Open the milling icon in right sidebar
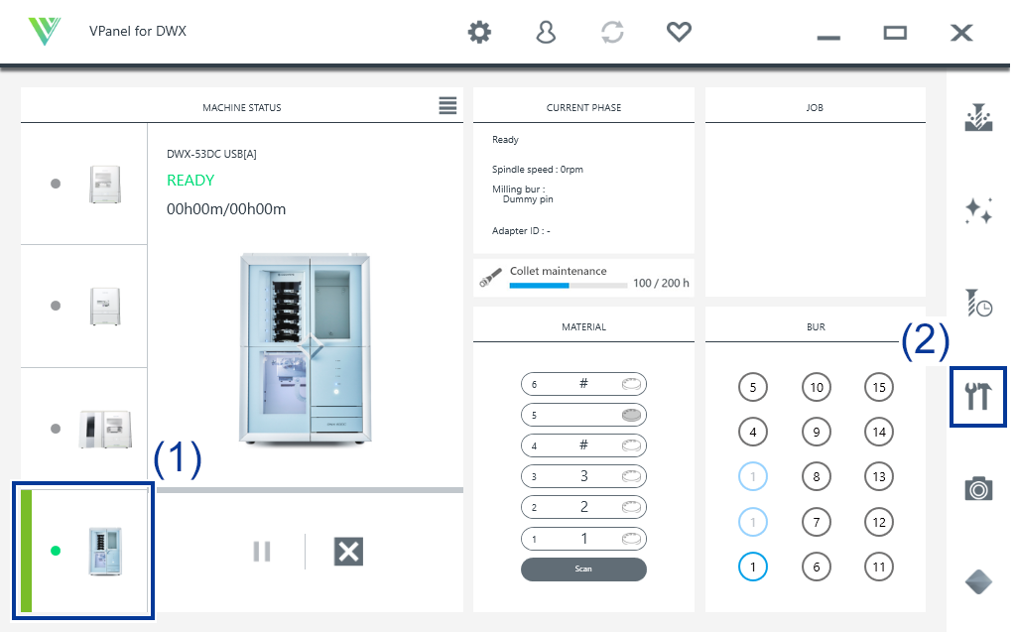1016x632 pixels. coord(978,117)
